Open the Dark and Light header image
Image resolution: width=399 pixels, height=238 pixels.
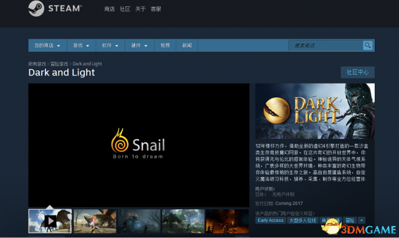pyautogui.click(x=315, y=111)
